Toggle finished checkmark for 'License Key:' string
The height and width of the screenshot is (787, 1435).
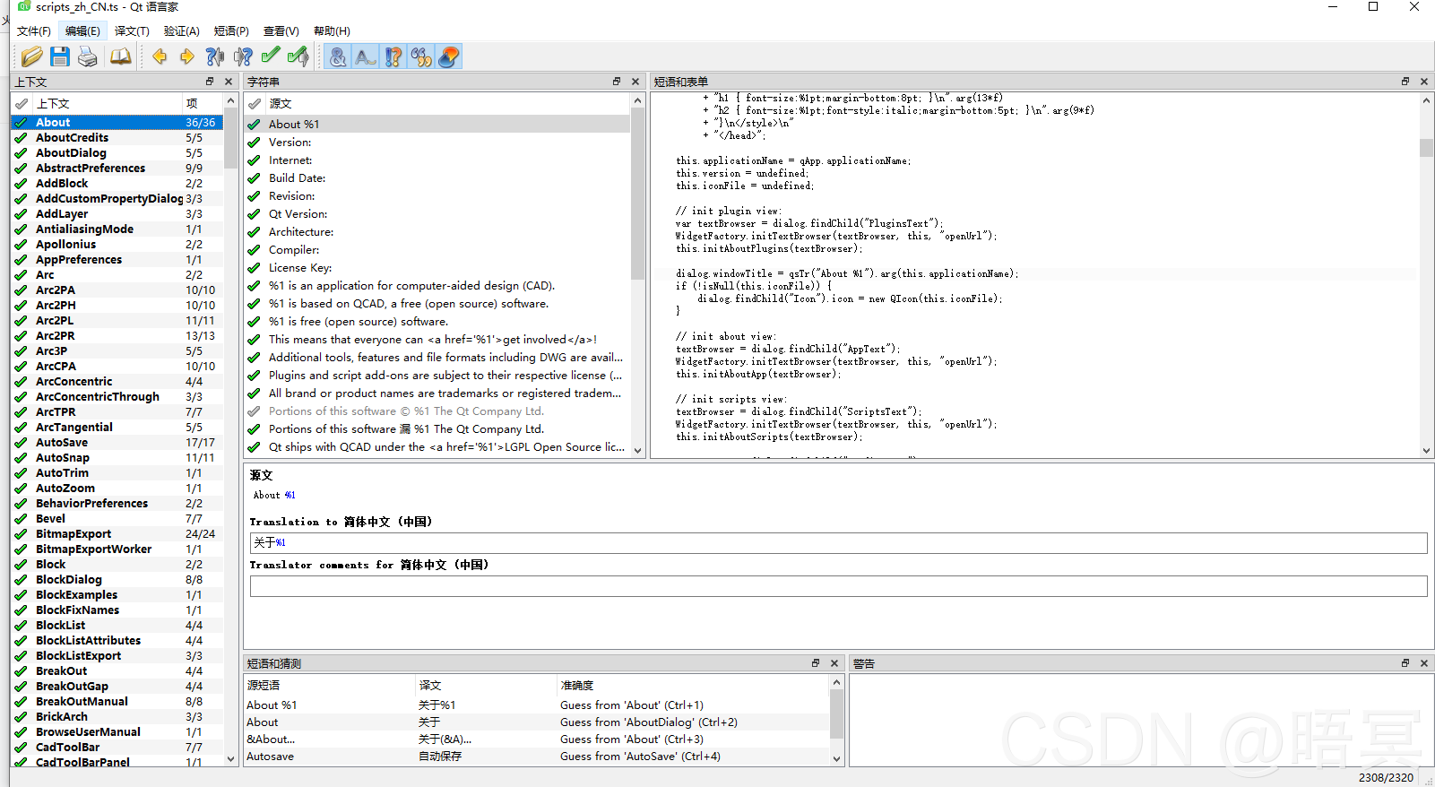coord(255,267)
